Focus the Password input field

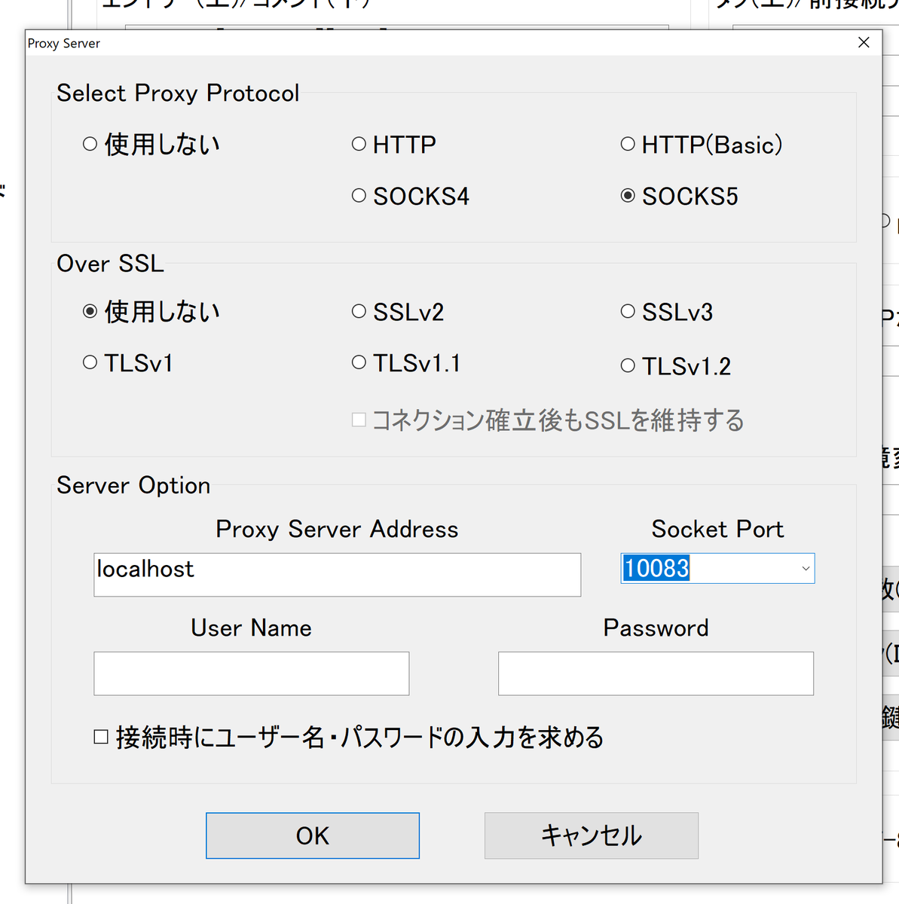[656, 673]
